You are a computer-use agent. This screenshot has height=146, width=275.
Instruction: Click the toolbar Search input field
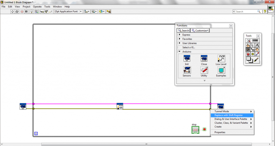[247, 12]
